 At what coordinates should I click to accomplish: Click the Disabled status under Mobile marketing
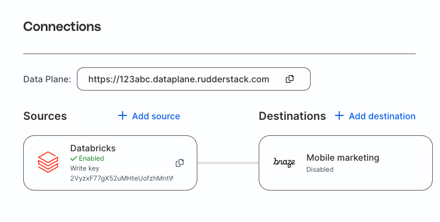319,170
